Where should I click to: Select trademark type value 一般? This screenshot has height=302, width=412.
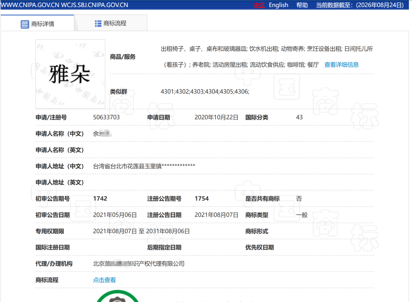tap(302, 215)
